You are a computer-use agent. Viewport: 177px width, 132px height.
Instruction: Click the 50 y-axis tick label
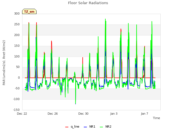[x=18, y=67]
